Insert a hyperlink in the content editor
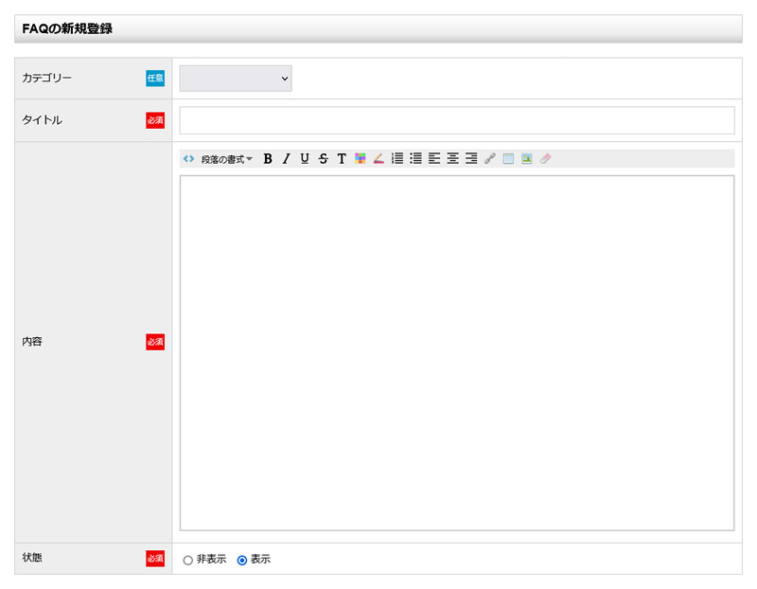Screen dimensions: 757x589 [489, 158]
